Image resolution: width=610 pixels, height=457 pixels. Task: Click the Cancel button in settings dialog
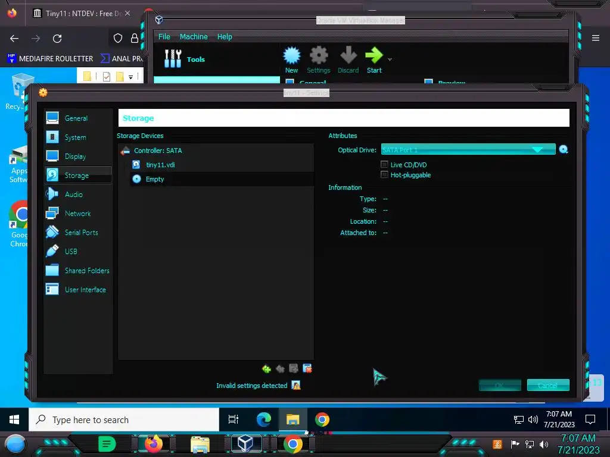(548, 385)
